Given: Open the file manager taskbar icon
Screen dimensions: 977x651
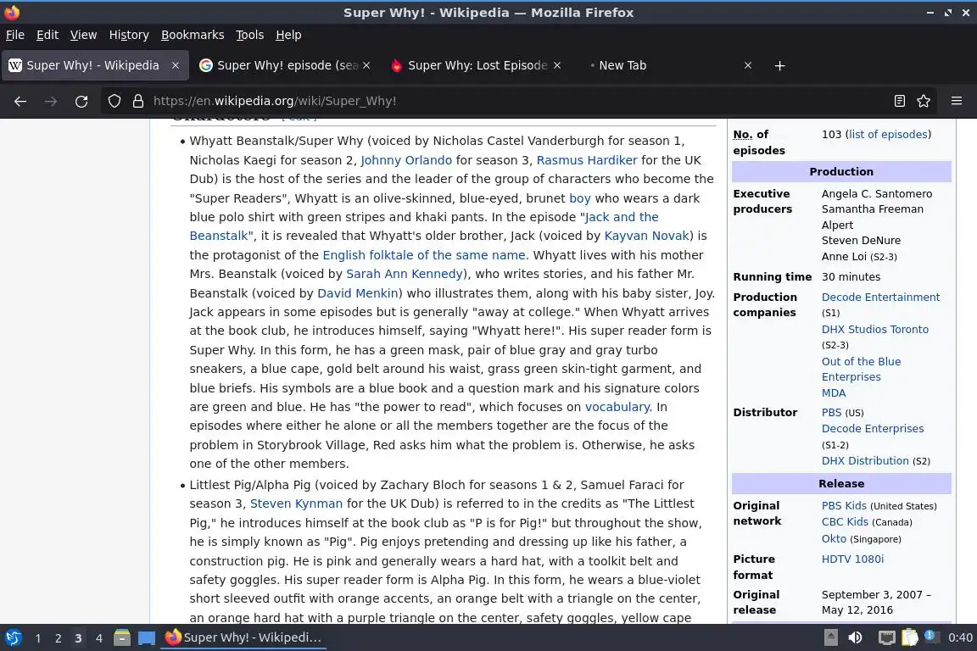Looking at the screenshot, I should click(x=122, y=638).
